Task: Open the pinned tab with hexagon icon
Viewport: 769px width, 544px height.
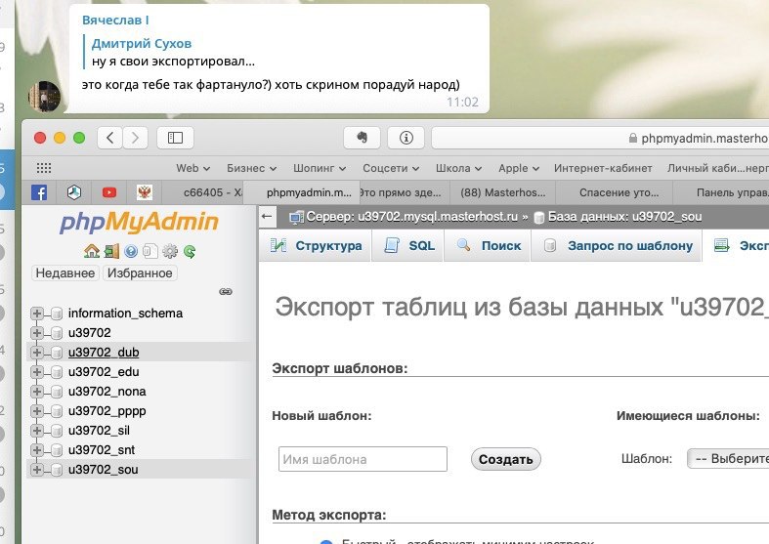Action: click(x=74, y=192)
